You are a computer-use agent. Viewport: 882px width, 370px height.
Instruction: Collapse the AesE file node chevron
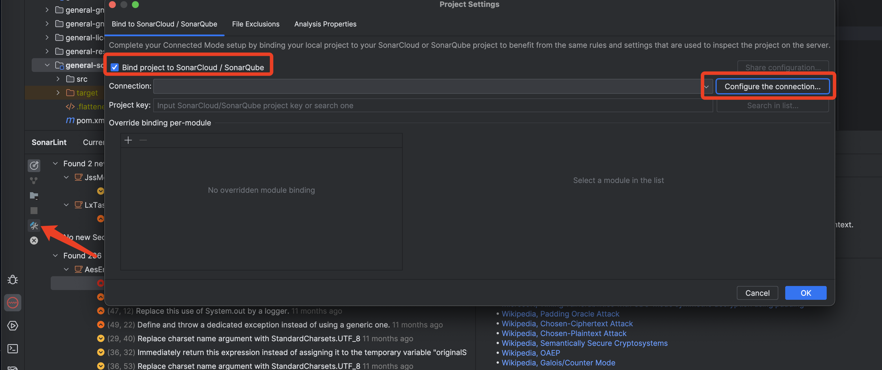[67, 270]
